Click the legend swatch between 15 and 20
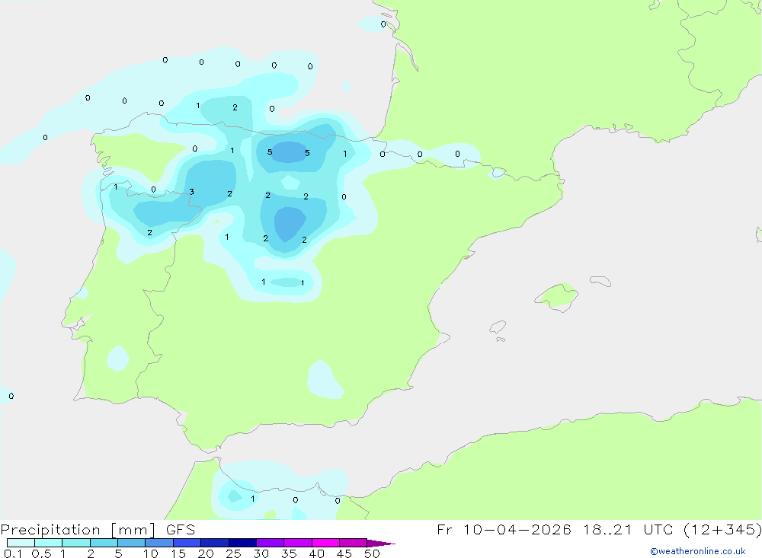 (x=187, y=543)
